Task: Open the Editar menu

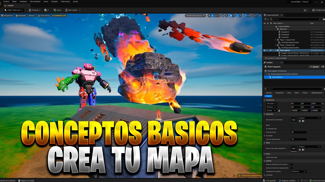Action: (x=14, y=2)
